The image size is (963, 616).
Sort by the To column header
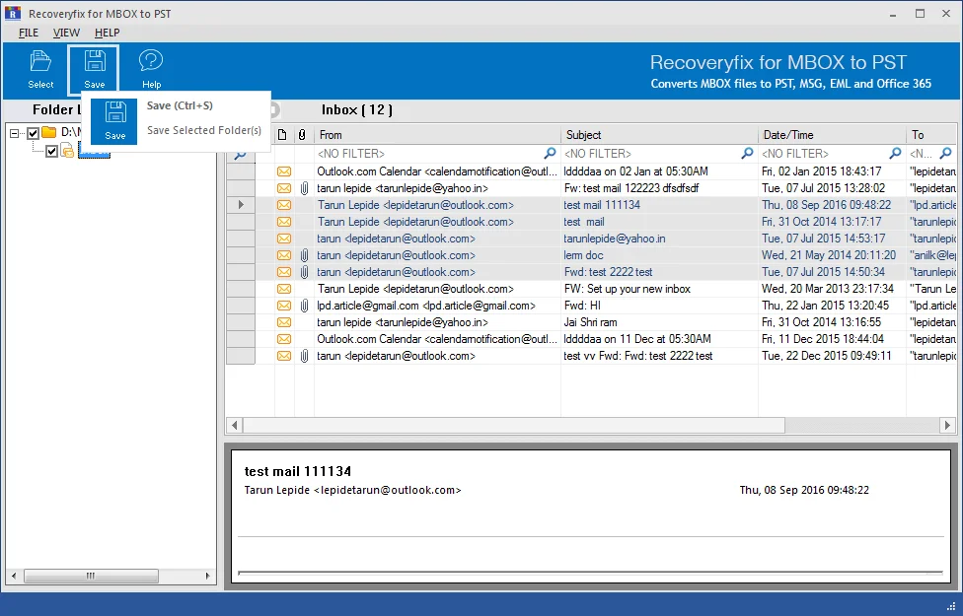[x=931, y=135]
